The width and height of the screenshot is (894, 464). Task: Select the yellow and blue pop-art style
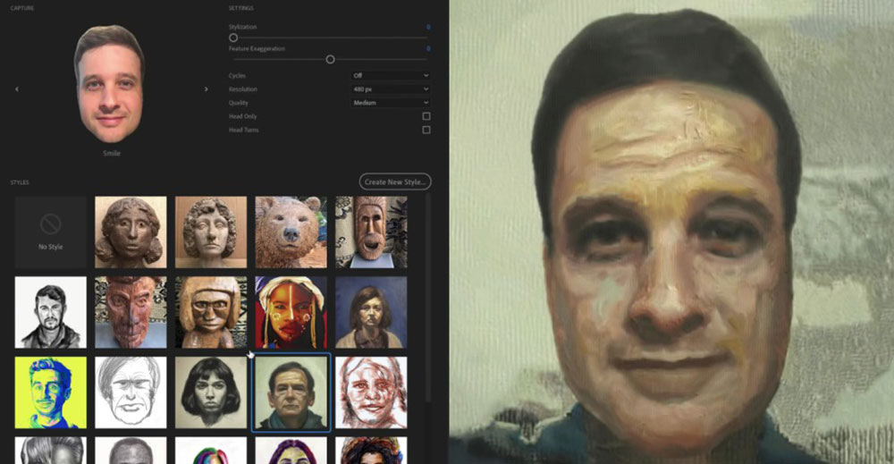[x=51, y=392]
